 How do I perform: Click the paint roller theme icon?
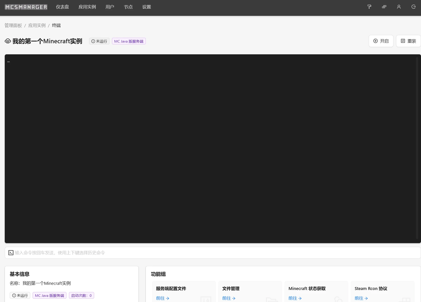[x=369, y=7]
